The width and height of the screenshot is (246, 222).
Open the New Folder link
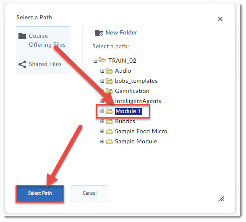point(121,32)
